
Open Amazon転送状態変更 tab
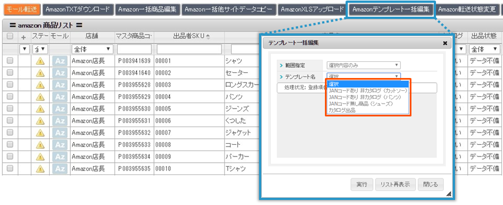(x=467, y=9)
